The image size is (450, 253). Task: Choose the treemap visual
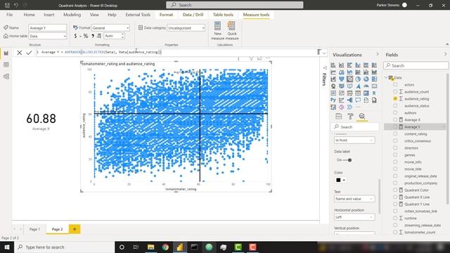[x=374, y=79]
